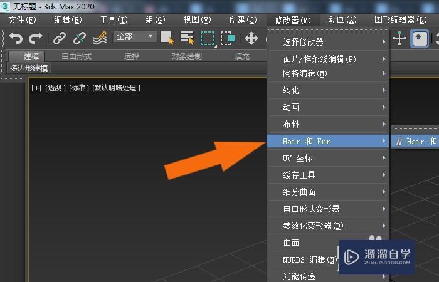This screenshot has height=282, width=439.
Task: Open the 图形编辑器(D) menu
Action: pyautogui.click(x=401, y=20)
